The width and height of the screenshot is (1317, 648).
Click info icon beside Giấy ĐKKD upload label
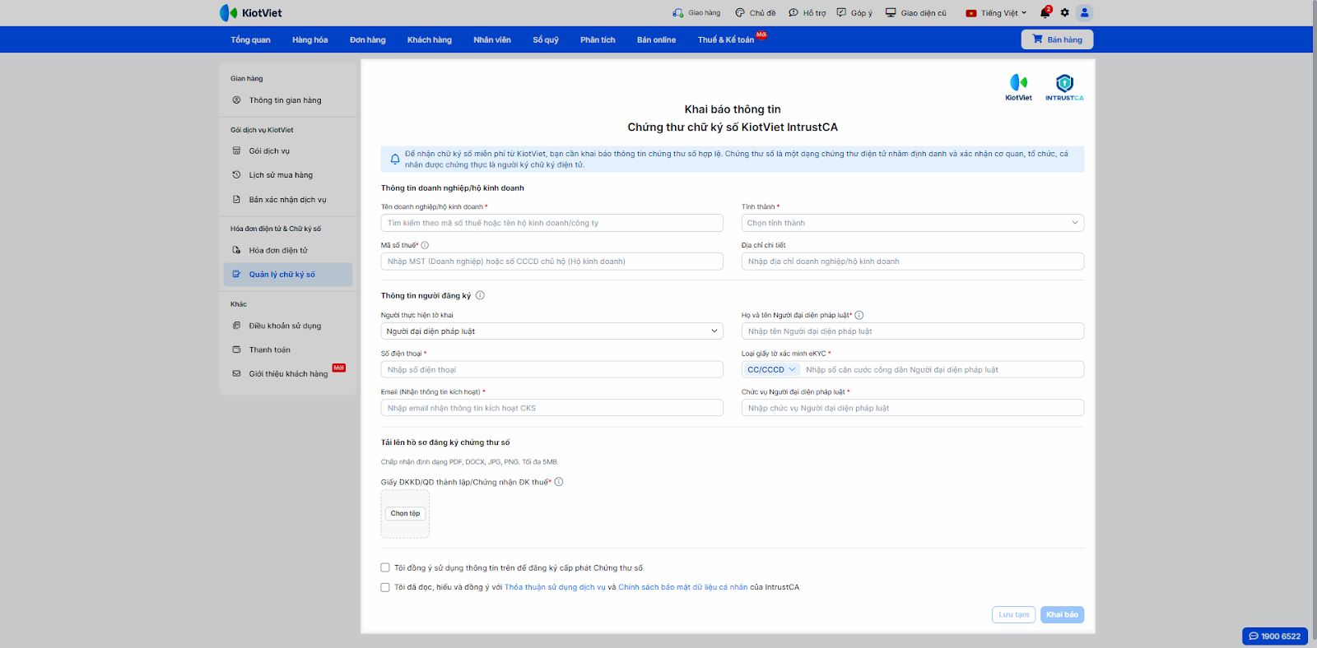(x=559, y=482)
